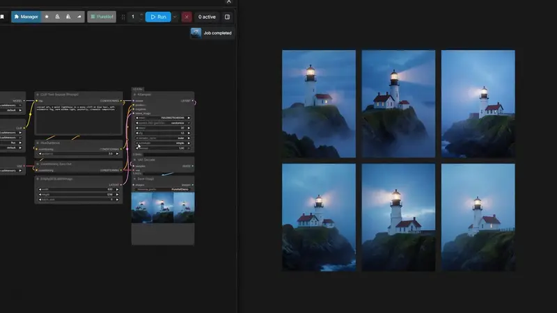This screenshot has height=313, width=557.
Task: Click the drag handle dots left of batch count
Action: (123, 17)
